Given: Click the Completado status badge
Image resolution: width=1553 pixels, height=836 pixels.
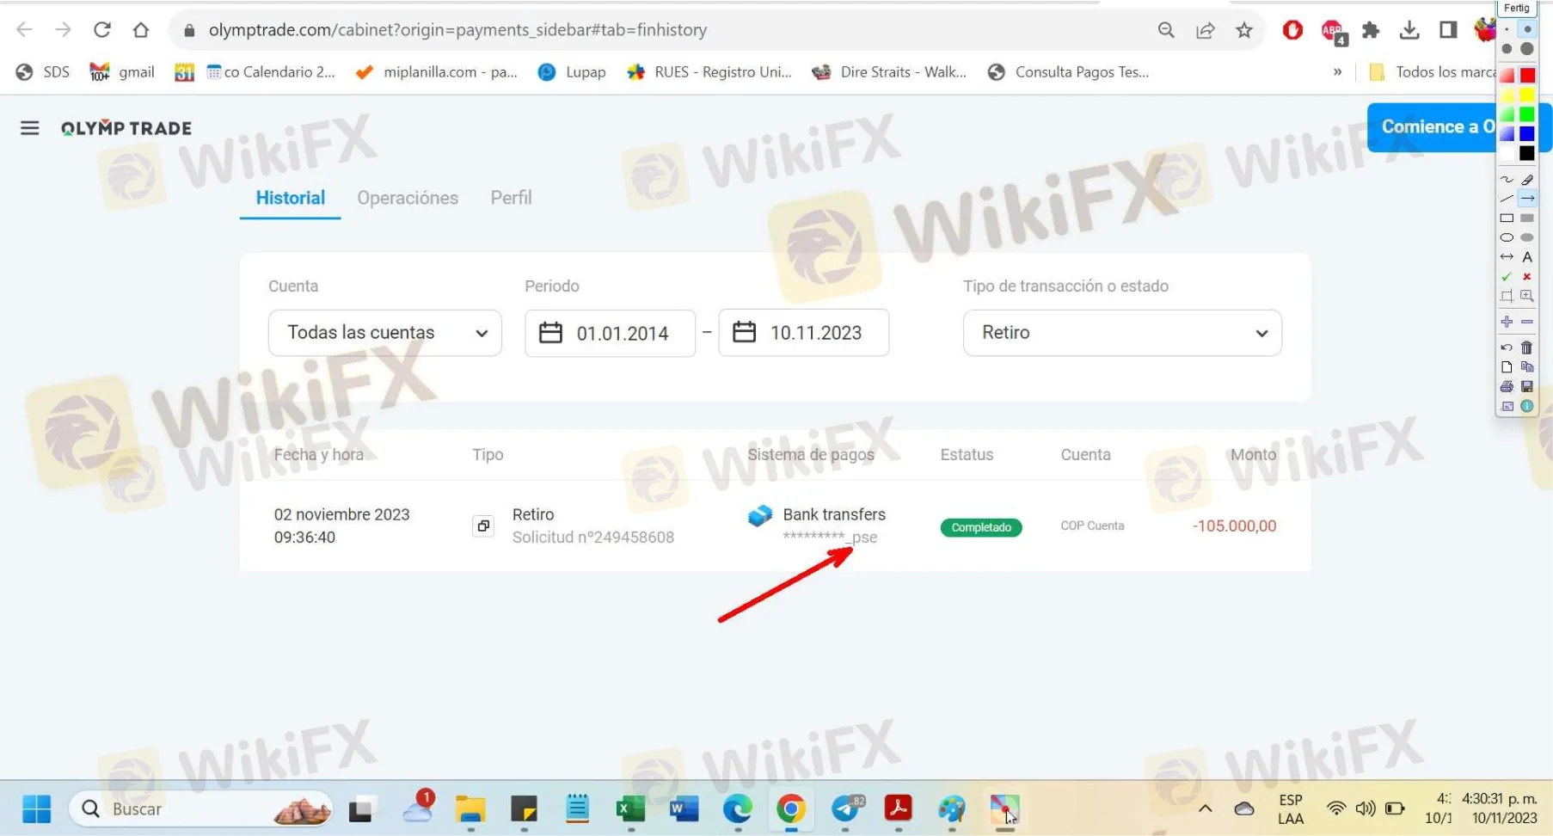Looking at the screenshot, I should pyautogui.click(x=981, y=527).
